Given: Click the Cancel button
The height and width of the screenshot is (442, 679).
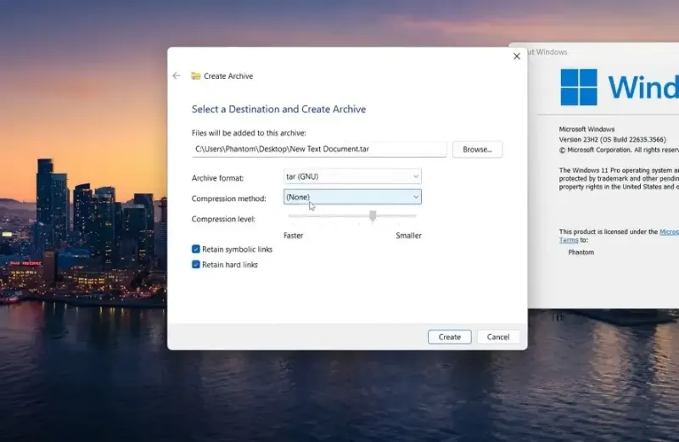Looking at the screenshot, I should [x=498, y=337].
